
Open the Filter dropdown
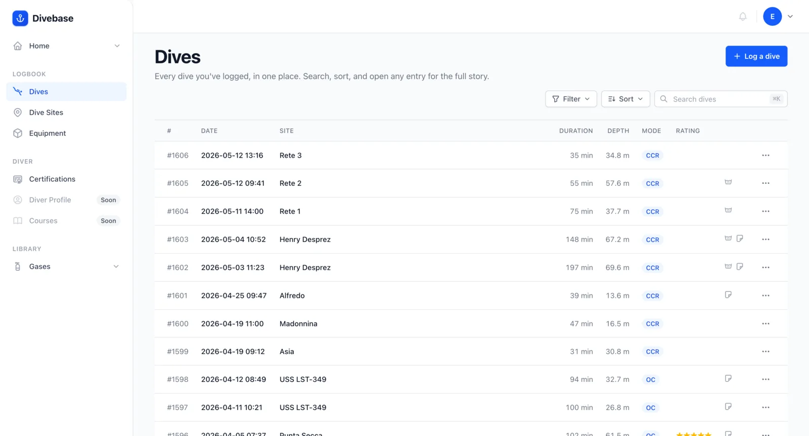click(x=571, y=99)
